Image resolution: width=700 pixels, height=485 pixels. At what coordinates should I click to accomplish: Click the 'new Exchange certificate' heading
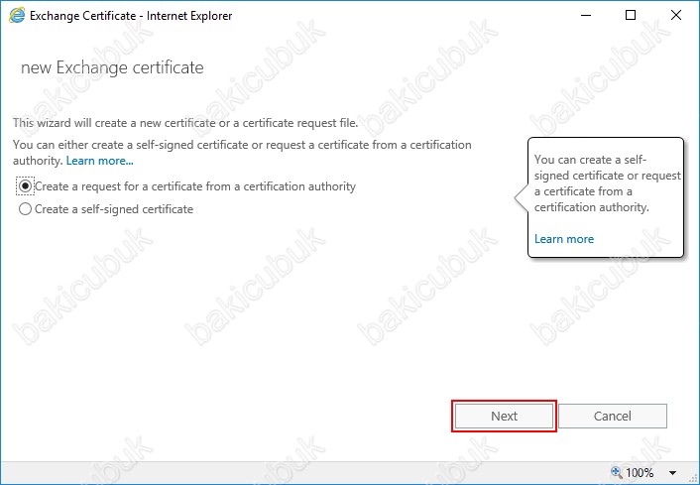point(112,67)
